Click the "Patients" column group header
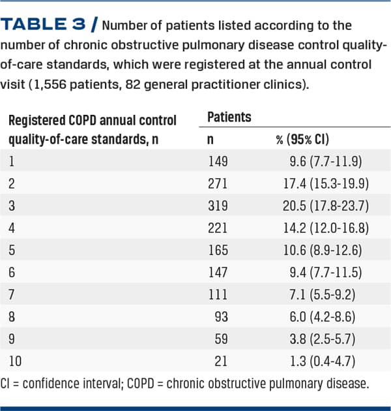 229,117
